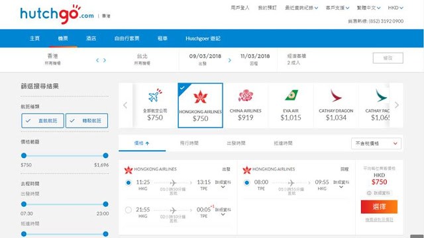Click the minimum price slider handle at $750

click(x=24, y=155)
